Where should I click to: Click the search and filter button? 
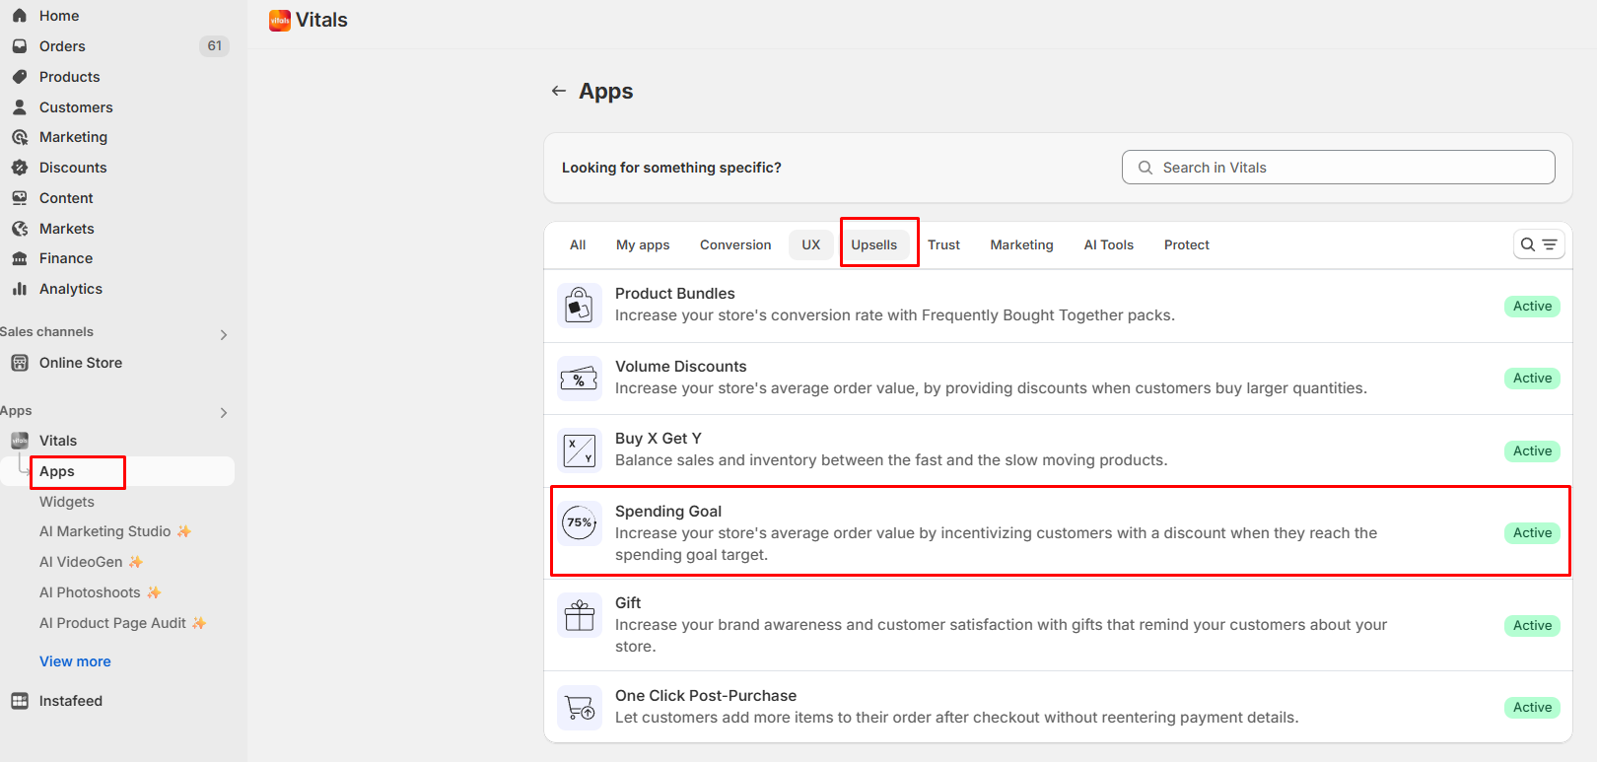[1539, 244]
